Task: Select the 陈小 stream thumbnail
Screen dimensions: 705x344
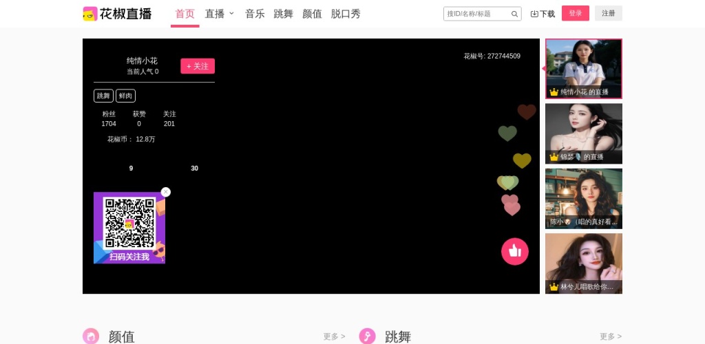Action: pos(584,199)
